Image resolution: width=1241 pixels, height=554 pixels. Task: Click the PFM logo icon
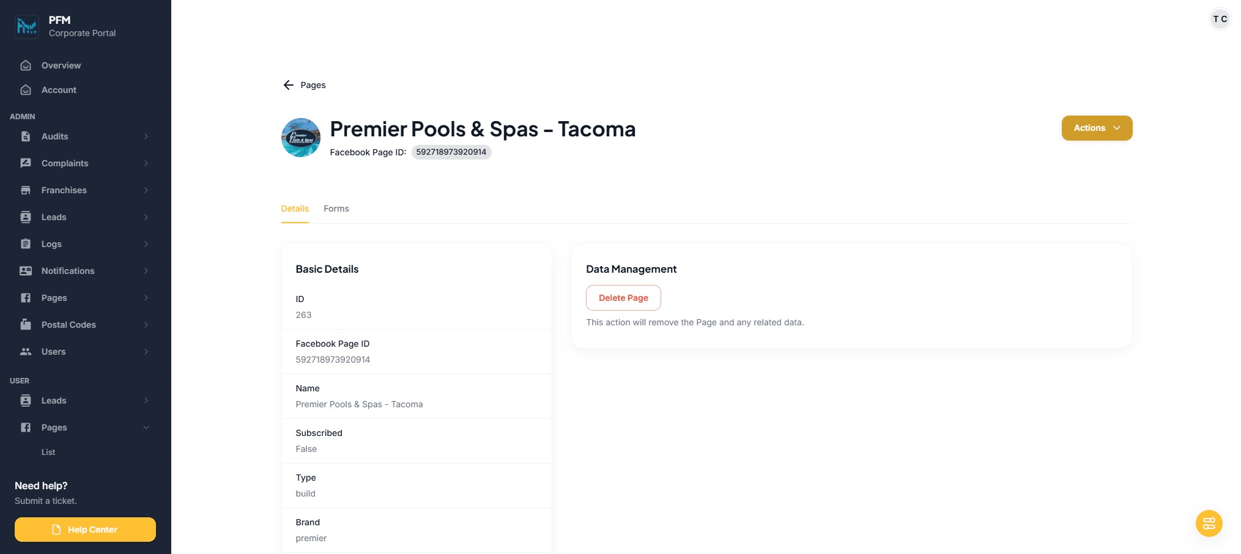click(27, 26)
